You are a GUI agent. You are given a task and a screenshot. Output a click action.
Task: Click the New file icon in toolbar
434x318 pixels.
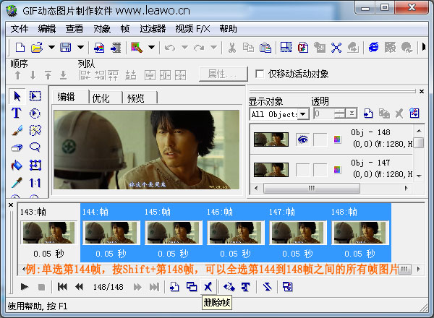click(20, 48)
